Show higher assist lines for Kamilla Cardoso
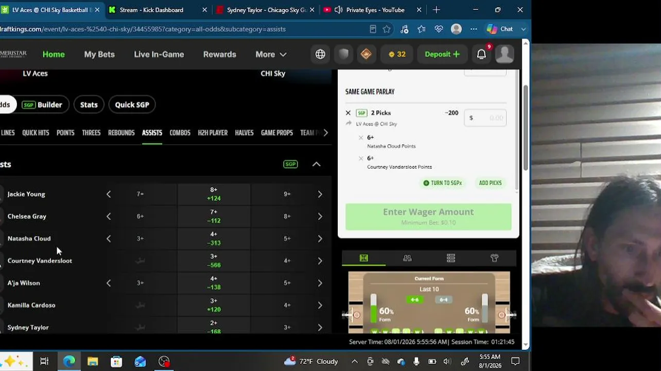The image size is (661, 371). click(x=320, y=305)
